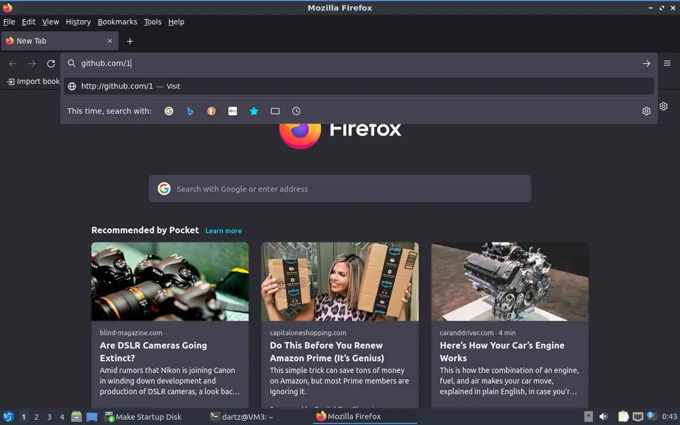Switch to workspace 3
This screenshot has width=680, height=425.
click(49, 417)
